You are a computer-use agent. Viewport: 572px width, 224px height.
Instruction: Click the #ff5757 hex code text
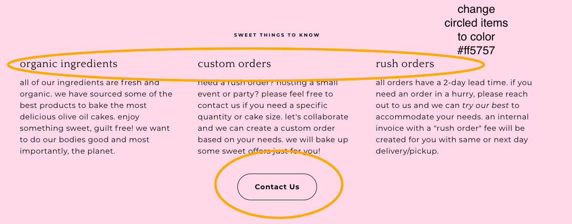pyautogui.click(x=476, y=50)
